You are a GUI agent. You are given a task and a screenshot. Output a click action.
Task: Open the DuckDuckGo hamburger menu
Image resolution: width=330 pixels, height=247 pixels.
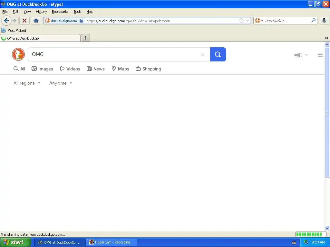320,55
